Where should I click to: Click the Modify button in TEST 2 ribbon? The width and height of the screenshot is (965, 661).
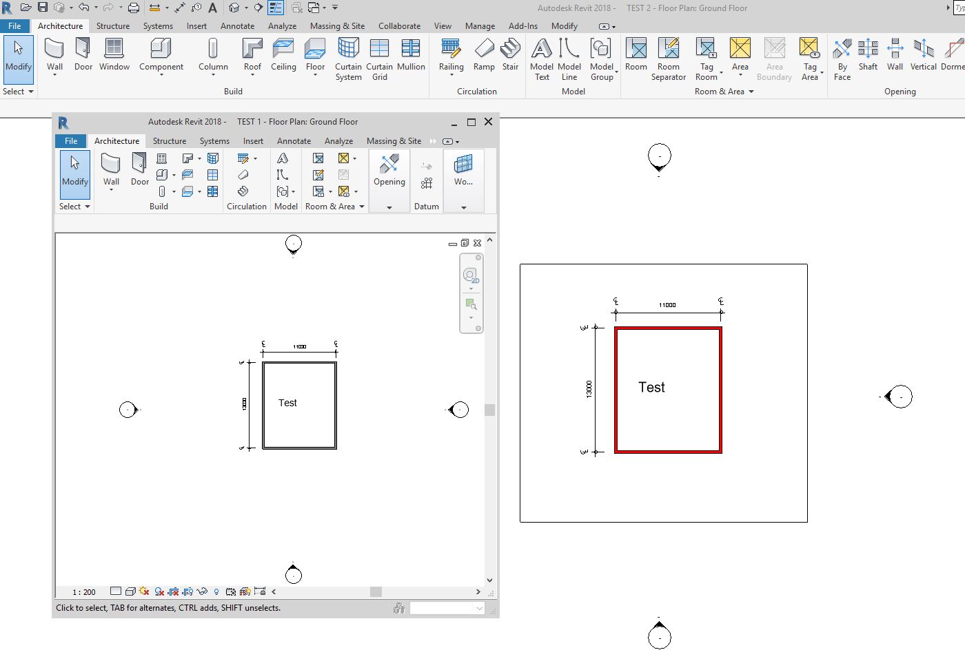pos(19,59)
